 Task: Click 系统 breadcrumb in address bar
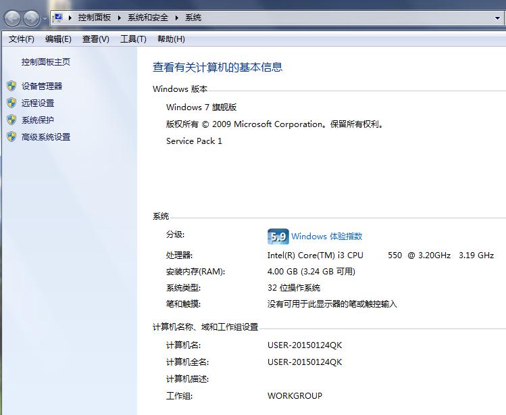pos(193,18)
